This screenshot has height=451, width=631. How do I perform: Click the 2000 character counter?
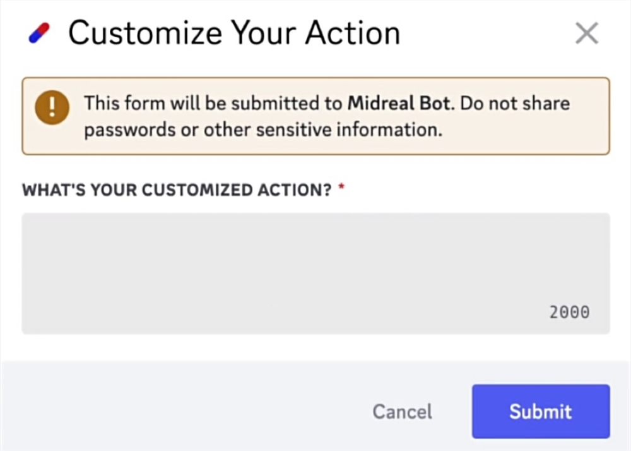569,312
